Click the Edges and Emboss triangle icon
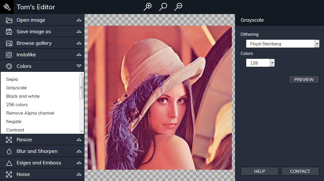Image resolution: width=324 pixels, height=181 pixels. tap(9, 163)
